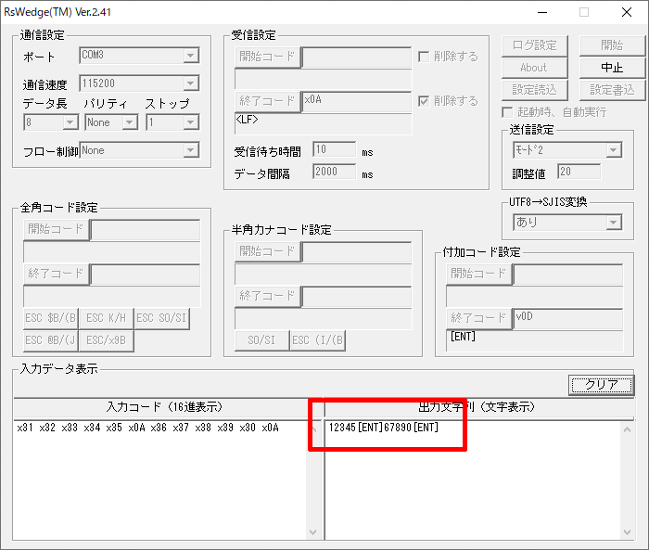The width and height of the screenshot is (649, 550).
Task: Click the ESC @B/(J button
Action: pyautogui.click(x=51, y=340)
